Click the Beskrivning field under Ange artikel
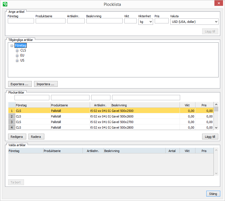225x201 pixels. pyautogui.click(x=105, y=21)
